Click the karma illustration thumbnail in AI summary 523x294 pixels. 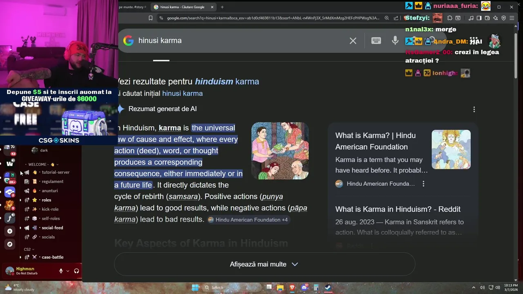pos(280,151)
